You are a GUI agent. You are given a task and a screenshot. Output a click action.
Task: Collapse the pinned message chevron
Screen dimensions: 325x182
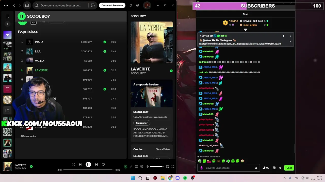pyautogui.click(x=290, y=41)
